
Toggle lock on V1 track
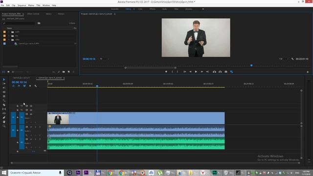[x=18, y=117]
